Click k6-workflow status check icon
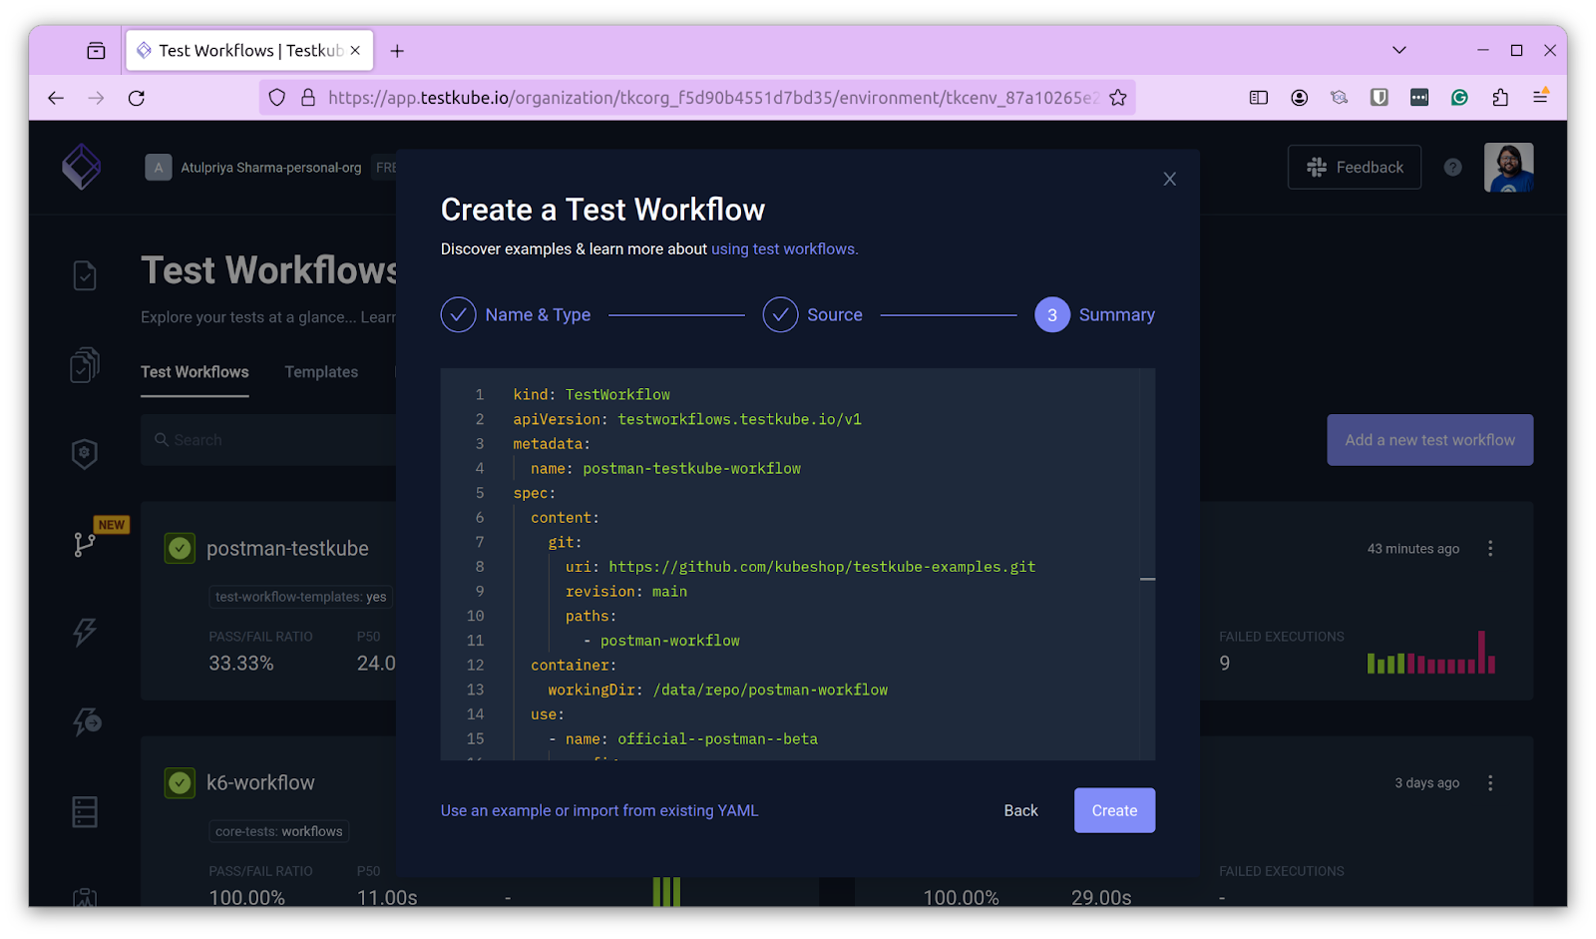1596x939 pixels. click(x=180, y=783)
